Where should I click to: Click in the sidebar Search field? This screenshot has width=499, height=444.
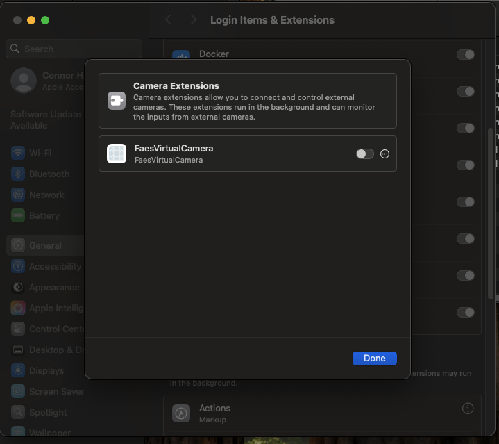pyautogui.click(x=74, y=49)
